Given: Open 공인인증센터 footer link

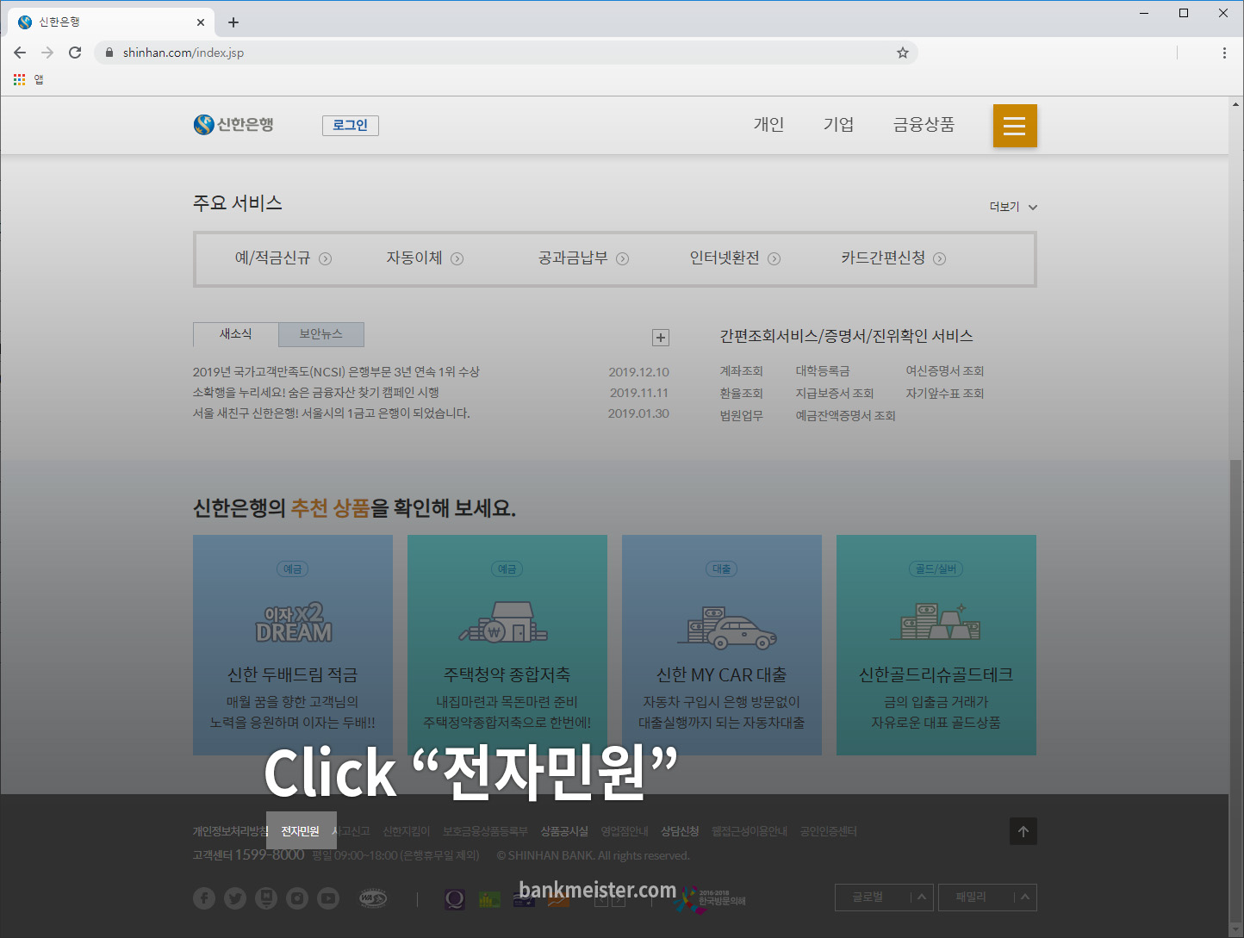Looking at the screenshot, I should point(828,831).
